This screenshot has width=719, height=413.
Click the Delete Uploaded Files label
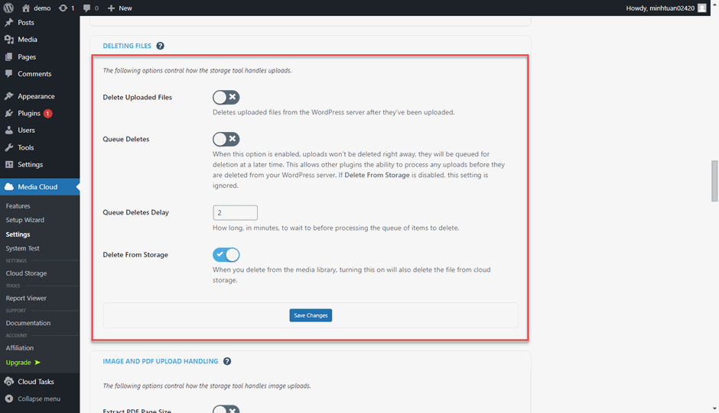(138, 97)
